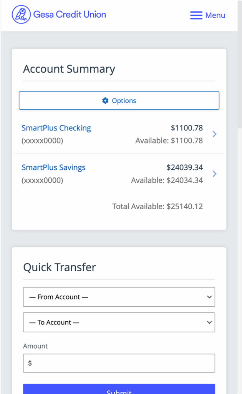Open the SmartPlus Checking account link

[x=56, y=128]
